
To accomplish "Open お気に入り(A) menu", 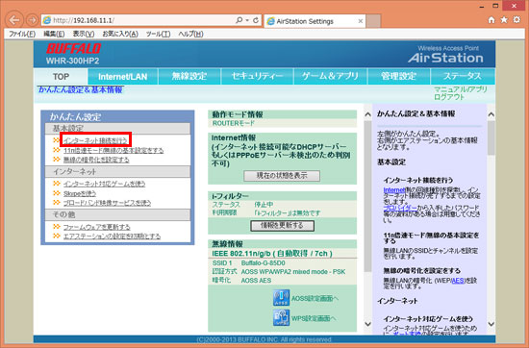I will 120,34.
